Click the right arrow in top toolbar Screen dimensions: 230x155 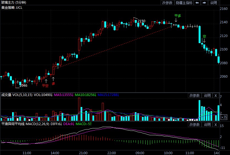point(204,3)
